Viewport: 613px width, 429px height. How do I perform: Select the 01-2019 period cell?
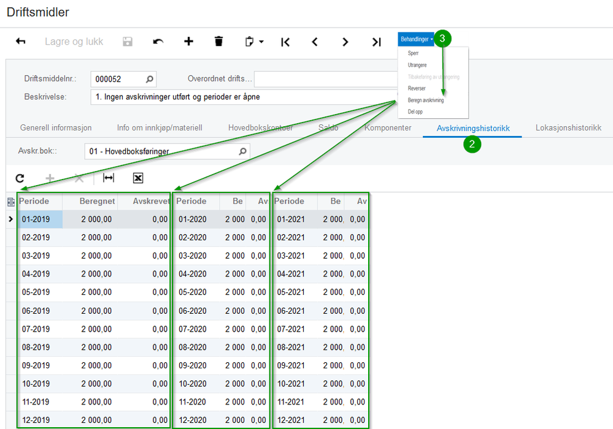click(x=39, y=219)
